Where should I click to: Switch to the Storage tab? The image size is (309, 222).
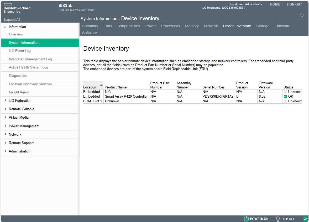pos(263,26)
